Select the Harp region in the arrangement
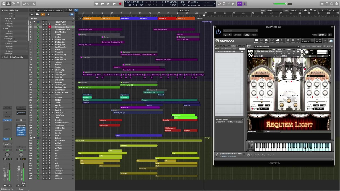Screen dimensions: 340x191 click(139, 136)
